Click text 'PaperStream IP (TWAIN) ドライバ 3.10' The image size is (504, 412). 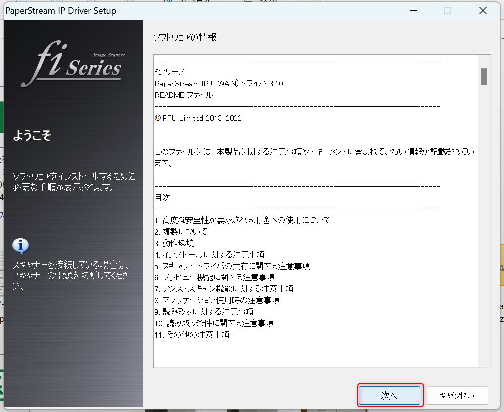[x=219, y=84]
